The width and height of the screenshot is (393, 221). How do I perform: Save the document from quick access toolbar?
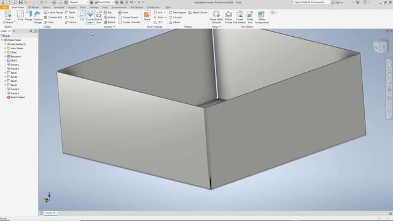pos(20,2)
